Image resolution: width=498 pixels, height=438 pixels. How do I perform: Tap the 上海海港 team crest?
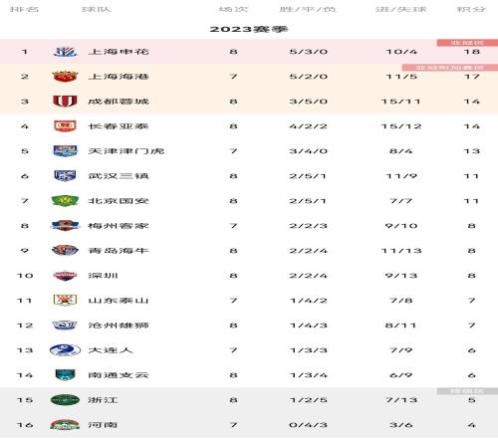coord(65,77)
